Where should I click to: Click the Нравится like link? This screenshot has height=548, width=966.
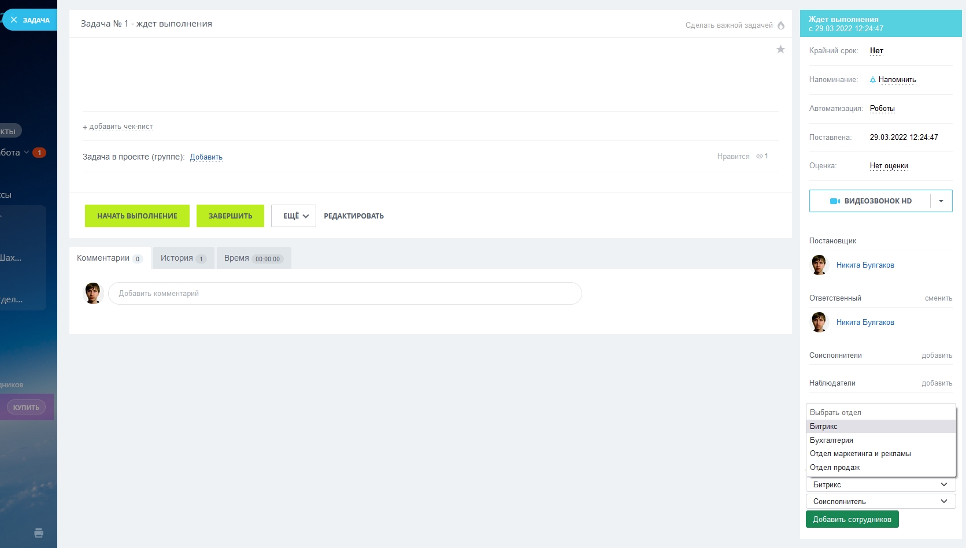(x=733, y=157)
